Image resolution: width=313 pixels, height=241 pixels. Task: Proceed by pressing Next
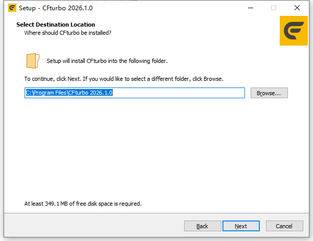pyautogui.click(x=241, y=226)
